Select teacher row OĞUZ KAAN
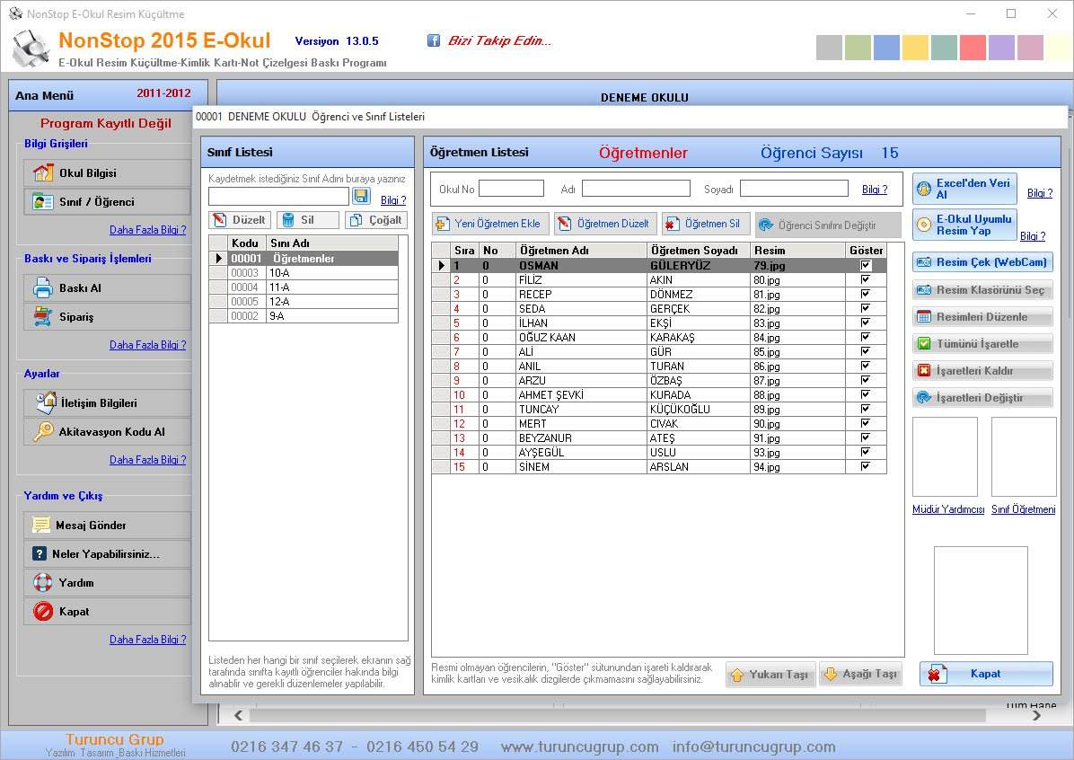This screenshot has height=760, width=1074. 660,337
